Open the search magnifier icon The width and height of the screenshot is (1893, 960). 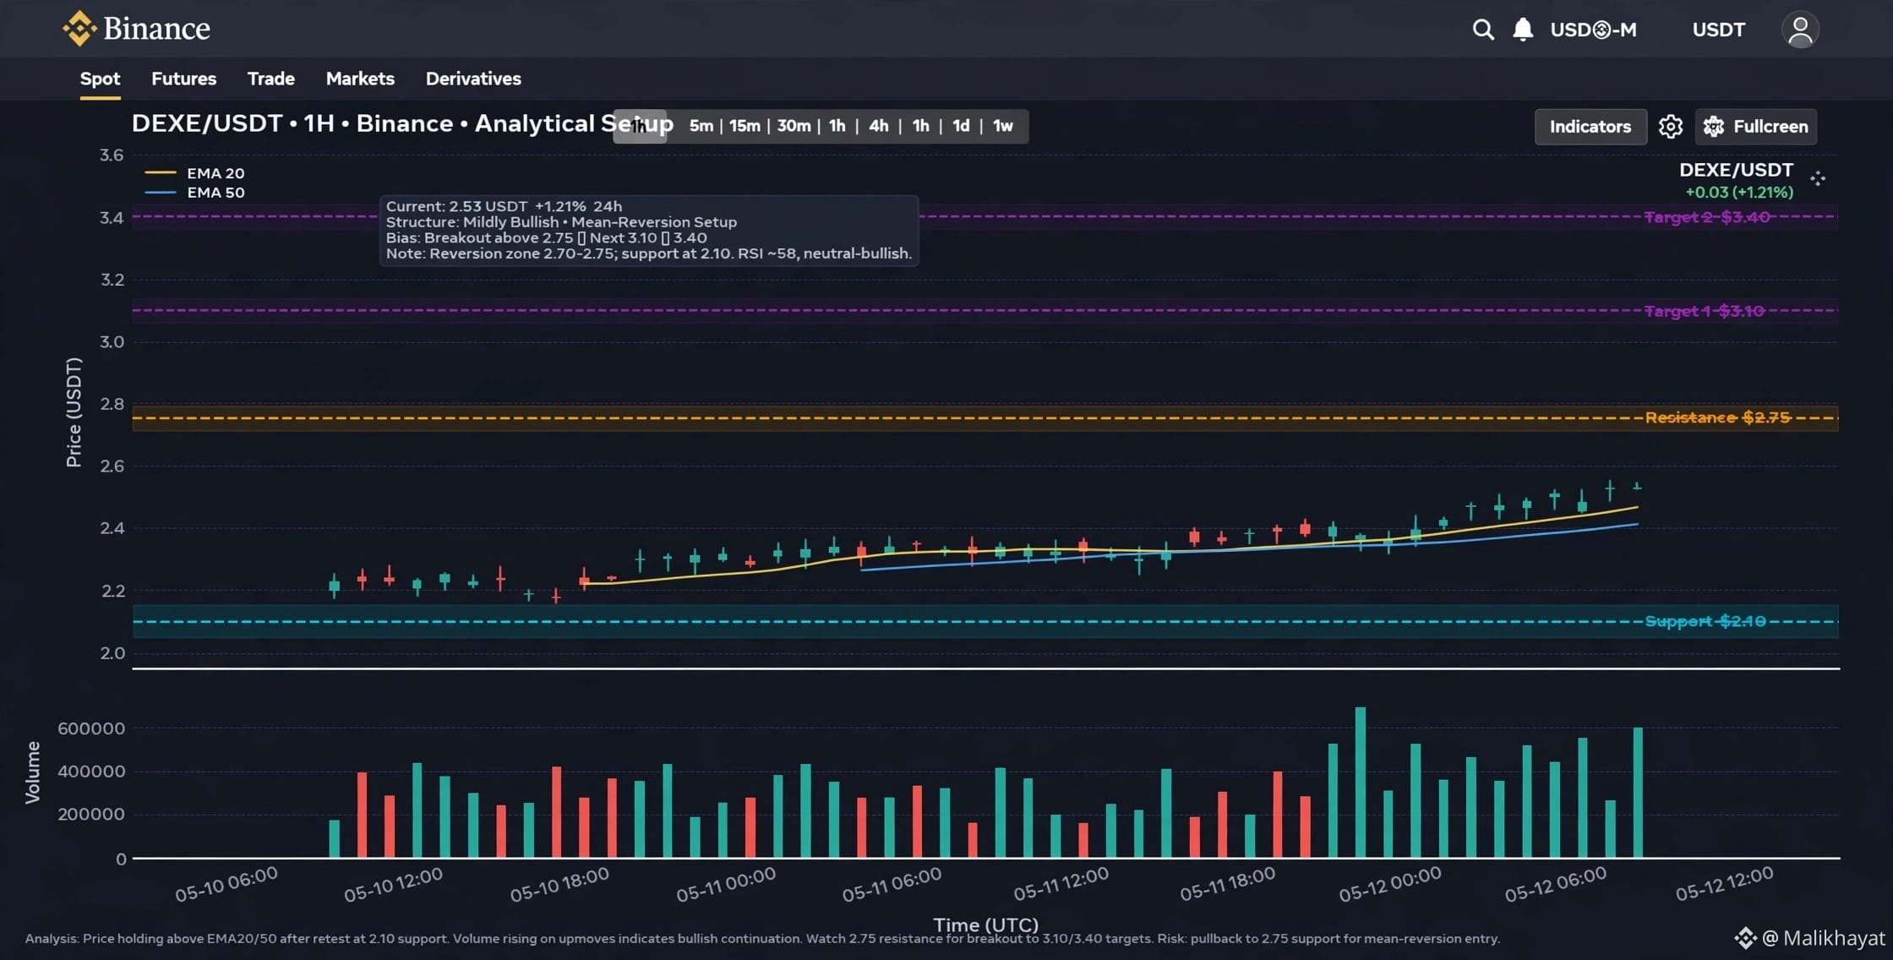tap(1483, 30)
